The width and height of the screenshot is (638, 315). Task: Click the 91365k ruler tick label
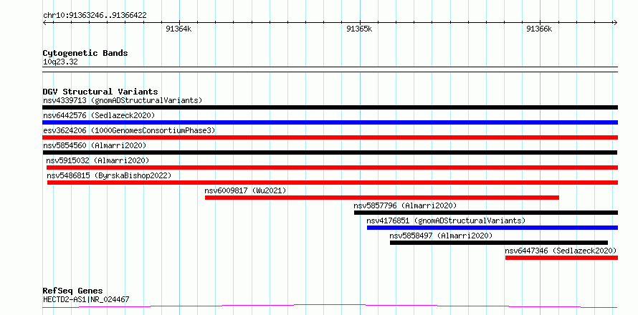pos(359,29)
